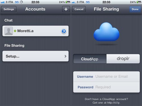
Task: Focus the Password Required field
Action: [106, 87]
